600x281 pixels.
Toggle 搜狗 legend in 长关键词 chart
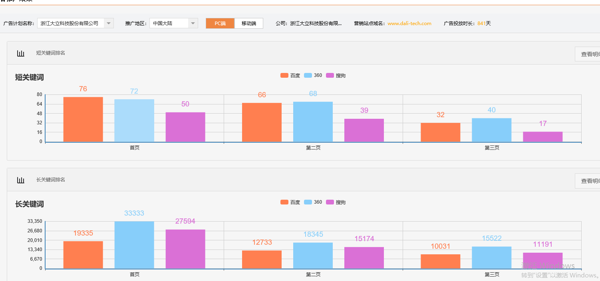pyautogui.click(x=336, y=202)
